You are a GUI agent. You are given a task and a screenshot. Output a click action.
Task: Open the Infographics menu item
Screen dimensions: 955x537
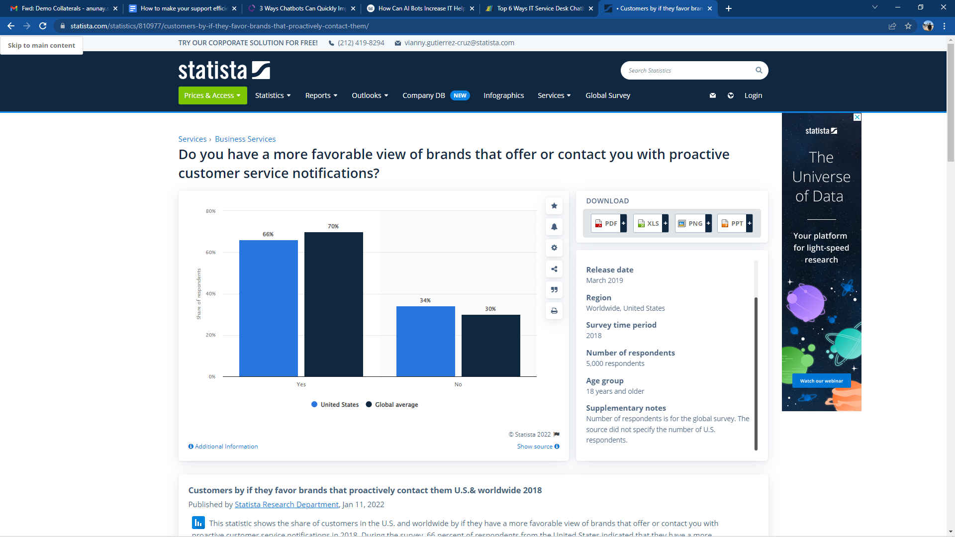point(503,95)
